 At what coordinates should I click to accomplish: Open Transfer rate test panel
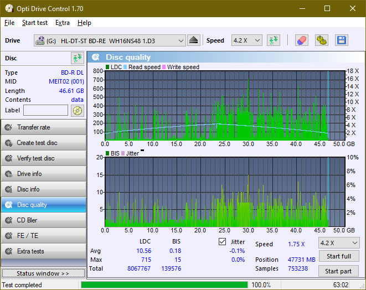[x=43, y=127]
